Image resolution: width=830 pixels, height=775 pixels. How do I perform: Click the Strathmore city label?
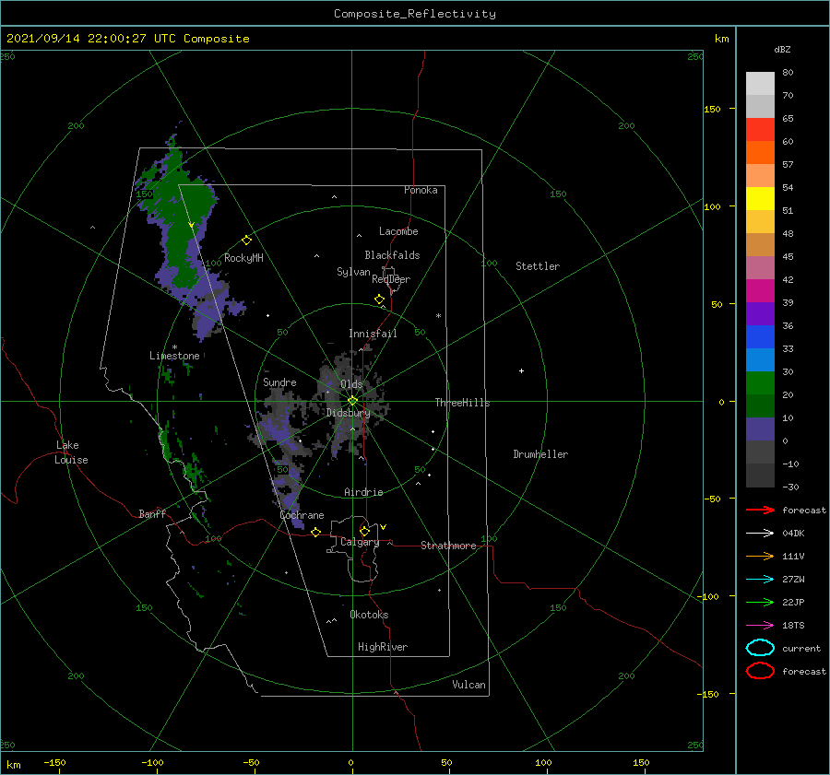(x=448, y=546)
